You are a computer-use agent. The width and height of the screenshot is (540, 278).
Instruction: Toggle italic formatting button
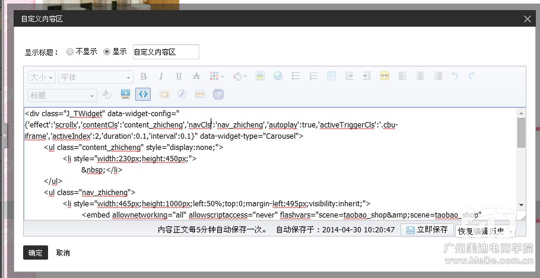(161, 76)
